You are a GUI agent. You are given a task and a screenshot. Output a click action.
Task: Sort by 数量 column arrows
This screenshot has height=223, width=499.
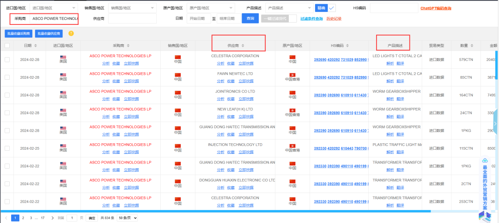point(473,46)
